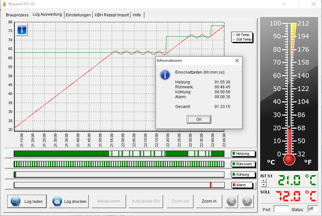Switch to the Brauprozess tab
The image size is (322, 216).
17,15
